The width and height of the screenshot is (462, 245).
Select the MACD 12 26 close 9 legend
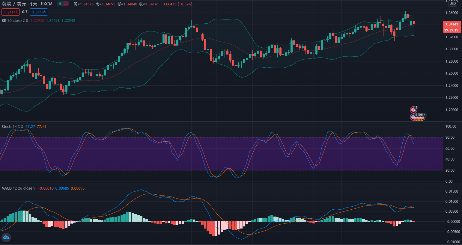(18, 188)
